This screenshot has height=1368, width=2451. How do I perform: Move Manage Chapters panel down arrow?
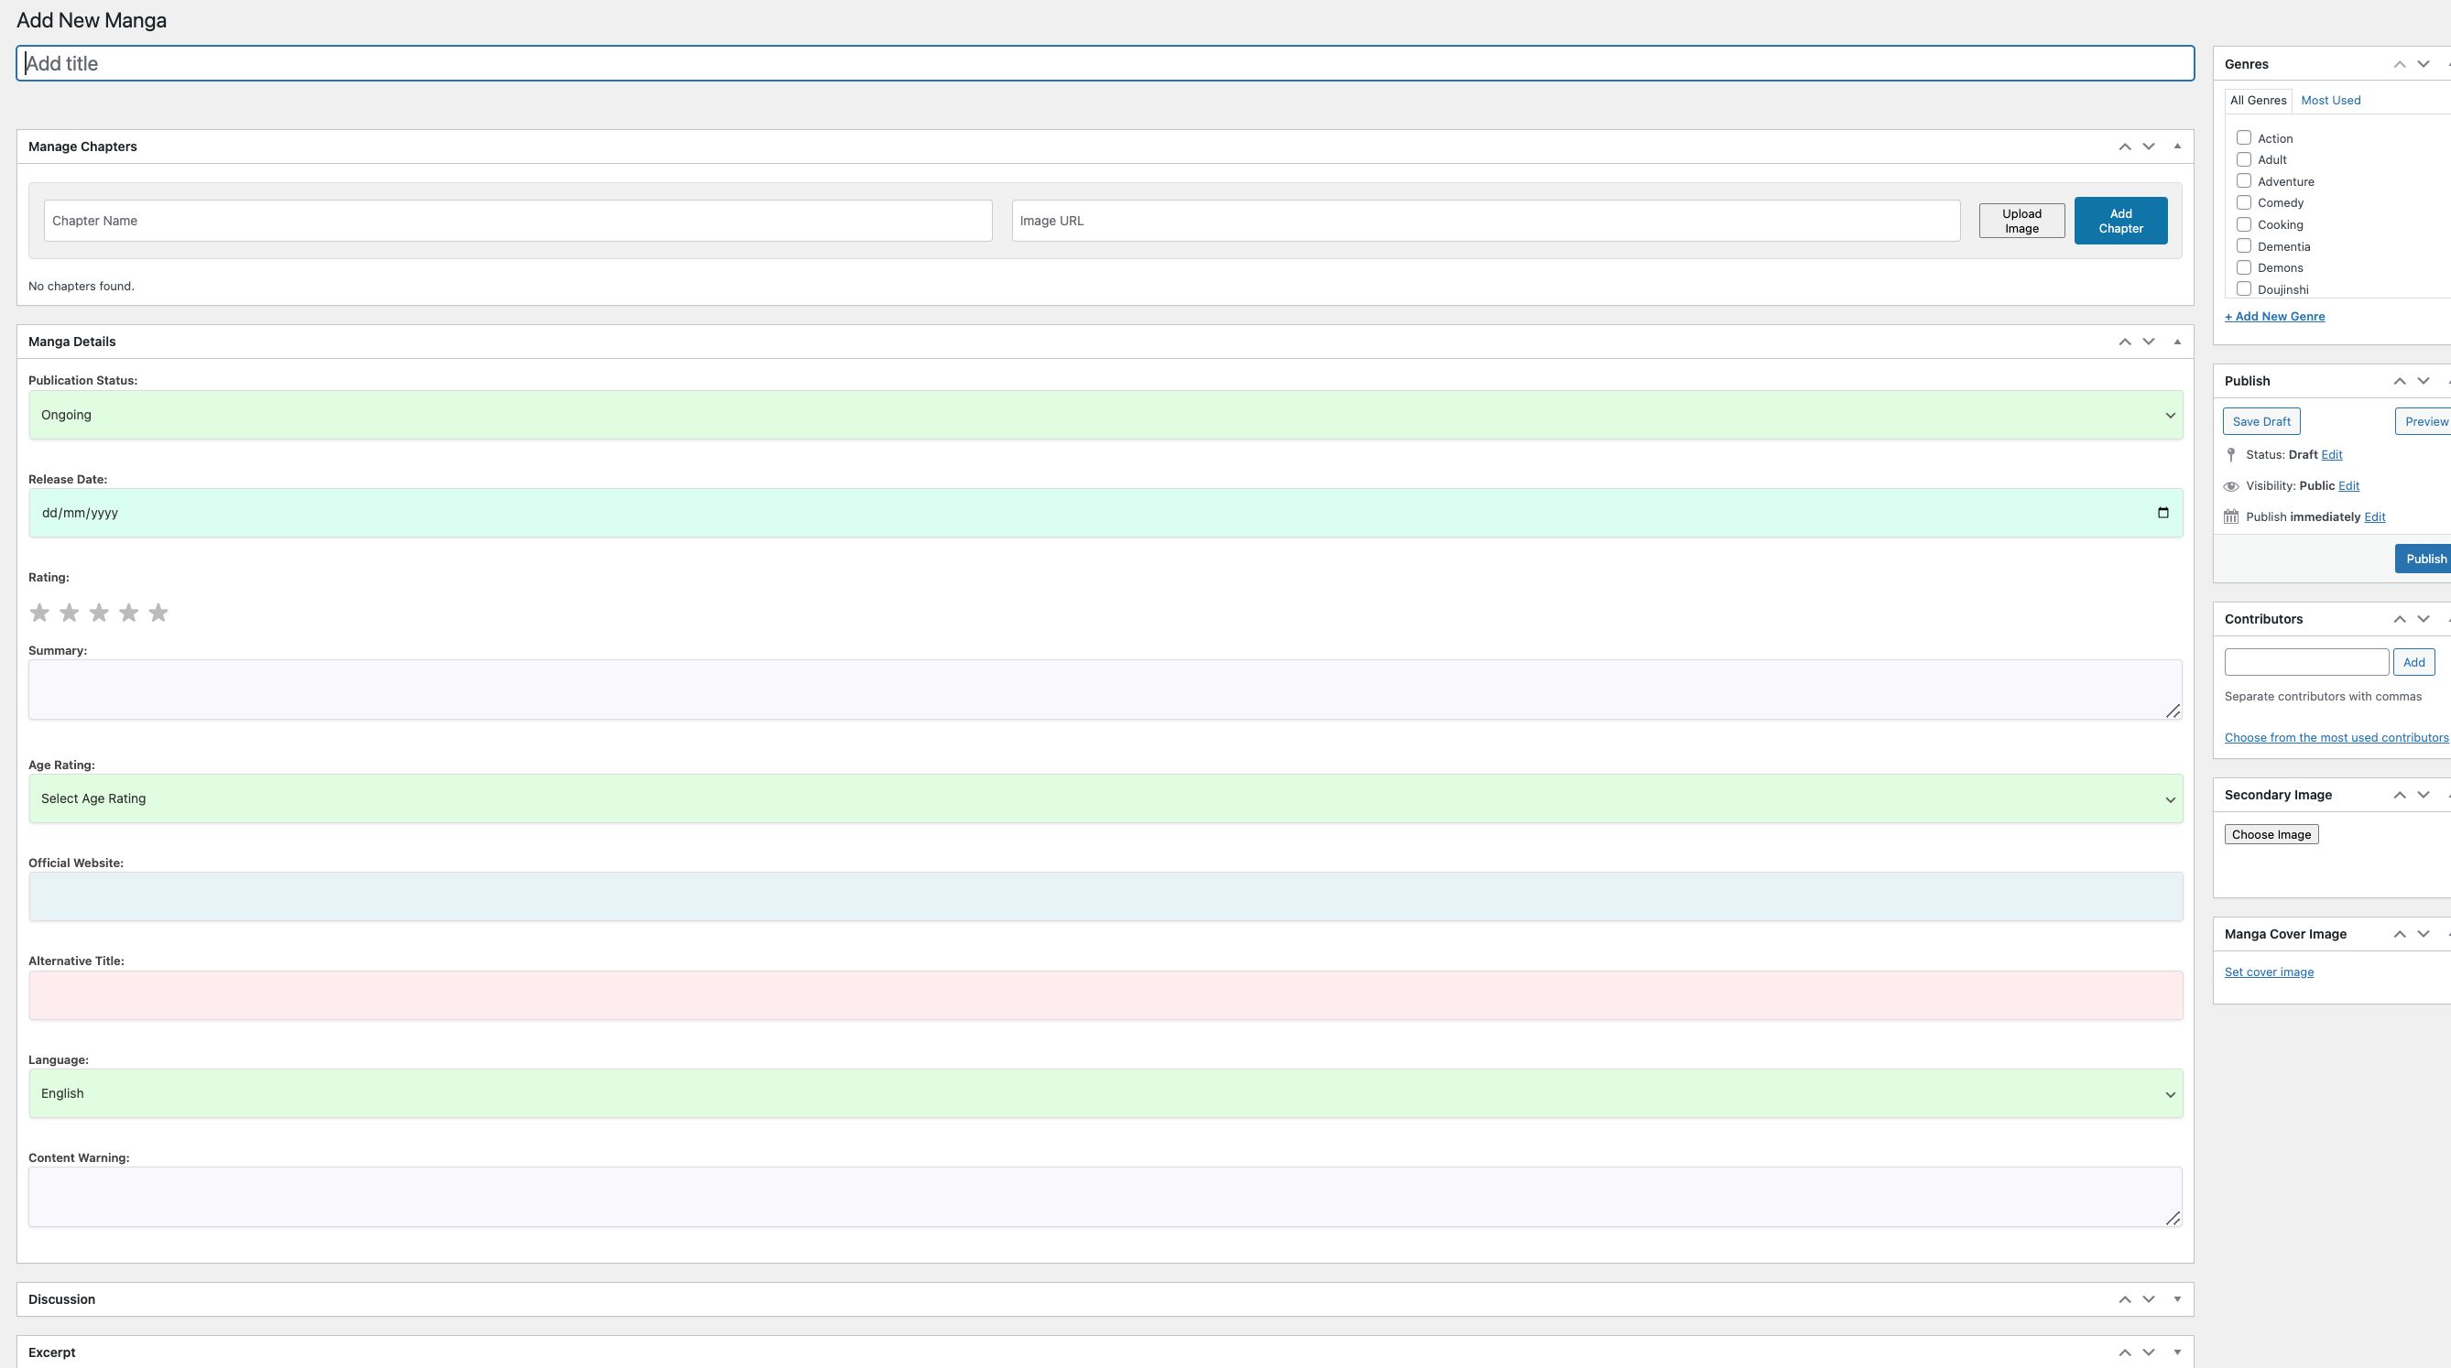[2149, 147]
